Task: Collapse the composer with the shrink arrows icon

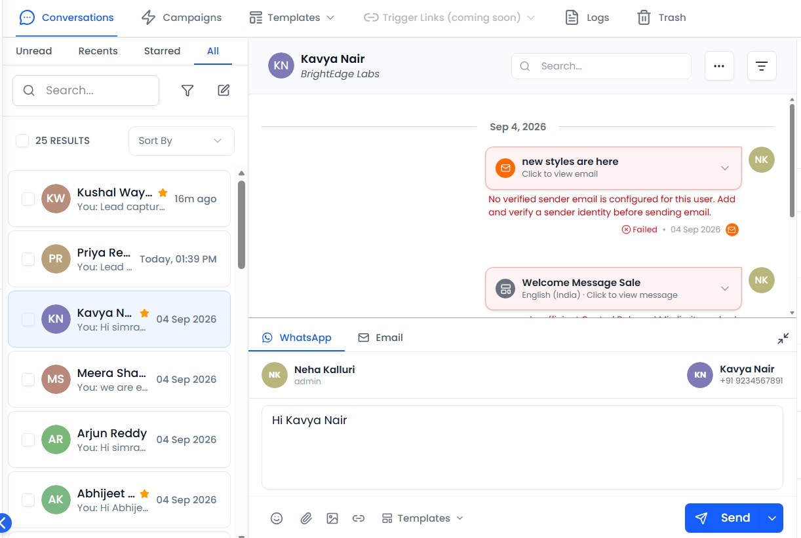Action: point(783,338)
